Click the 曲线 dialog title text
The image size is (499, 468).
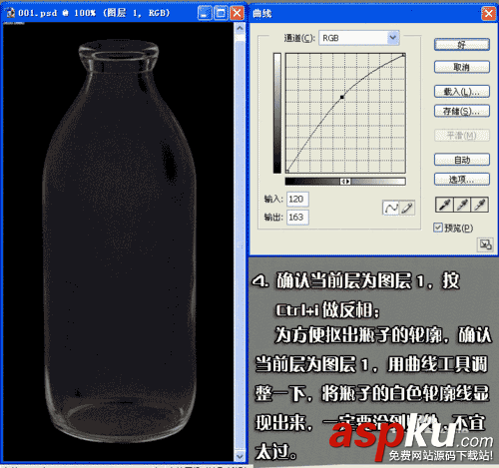[x=262, y=14]
